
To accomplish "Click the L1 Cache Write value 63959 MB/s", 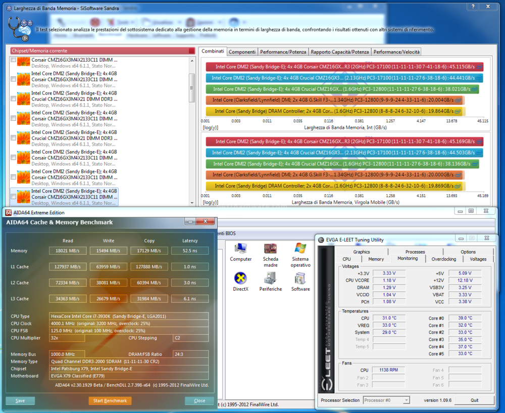I will (108, 266).
